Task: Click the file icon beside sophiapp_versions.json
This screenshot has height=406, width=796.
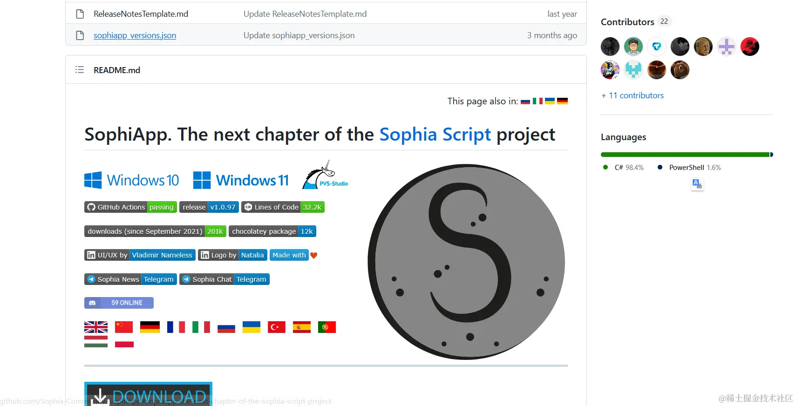Action: 80,35
